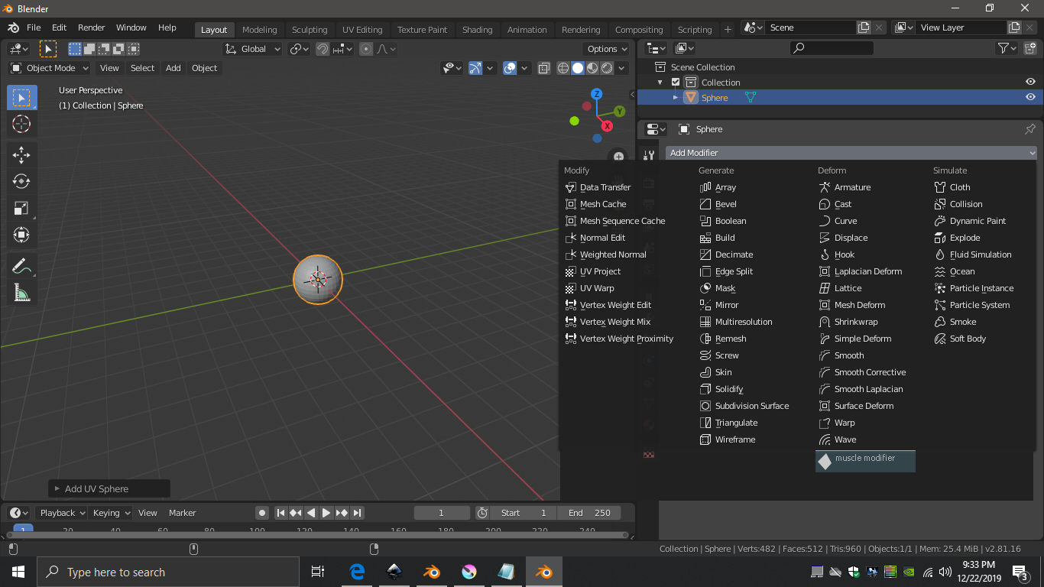
Task: Click the current frame number field
Action: click(442, 513)
